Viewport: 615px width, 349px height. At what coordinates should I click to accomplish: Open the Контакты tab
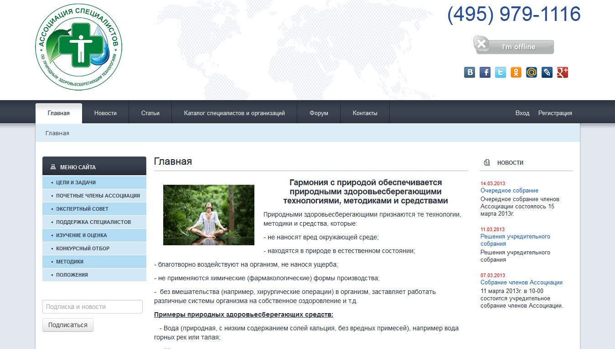click(365, 113)
